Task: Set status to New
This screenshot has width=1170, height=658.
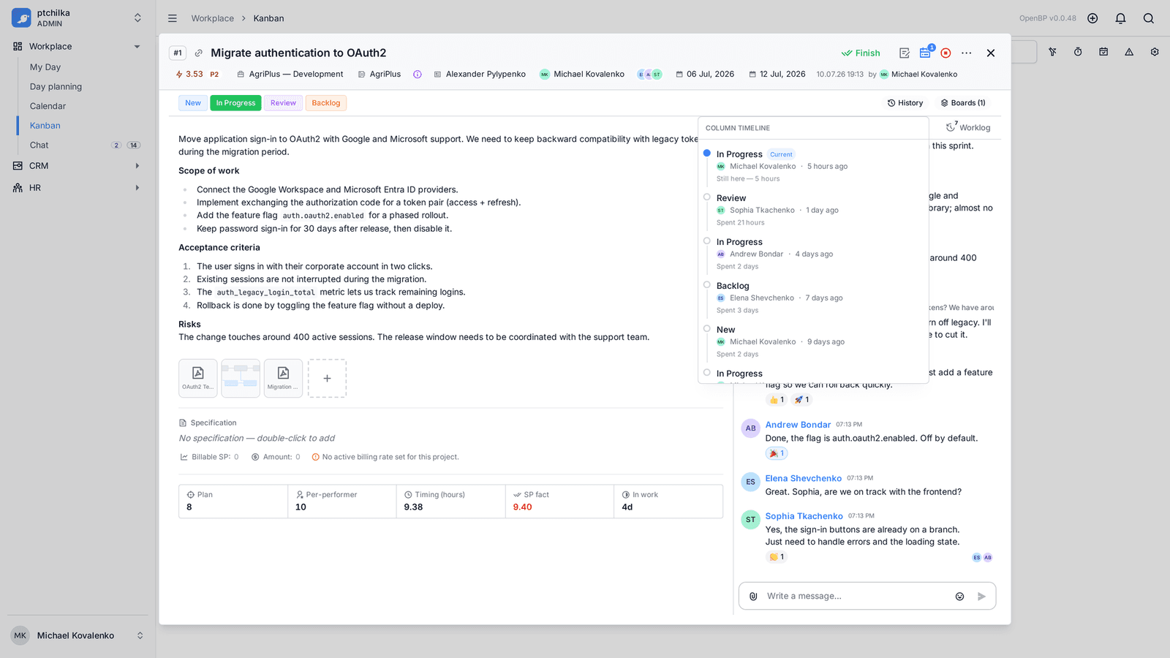Action: (x=193, y=103)
